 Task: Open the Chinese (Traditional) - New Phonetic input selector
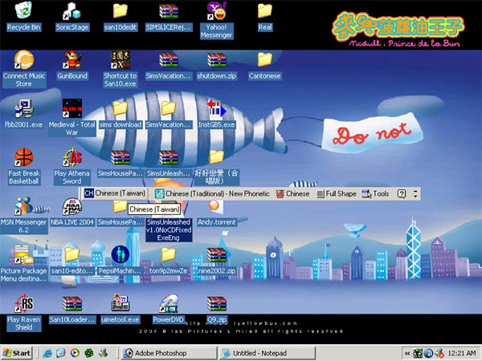(212, 193)
